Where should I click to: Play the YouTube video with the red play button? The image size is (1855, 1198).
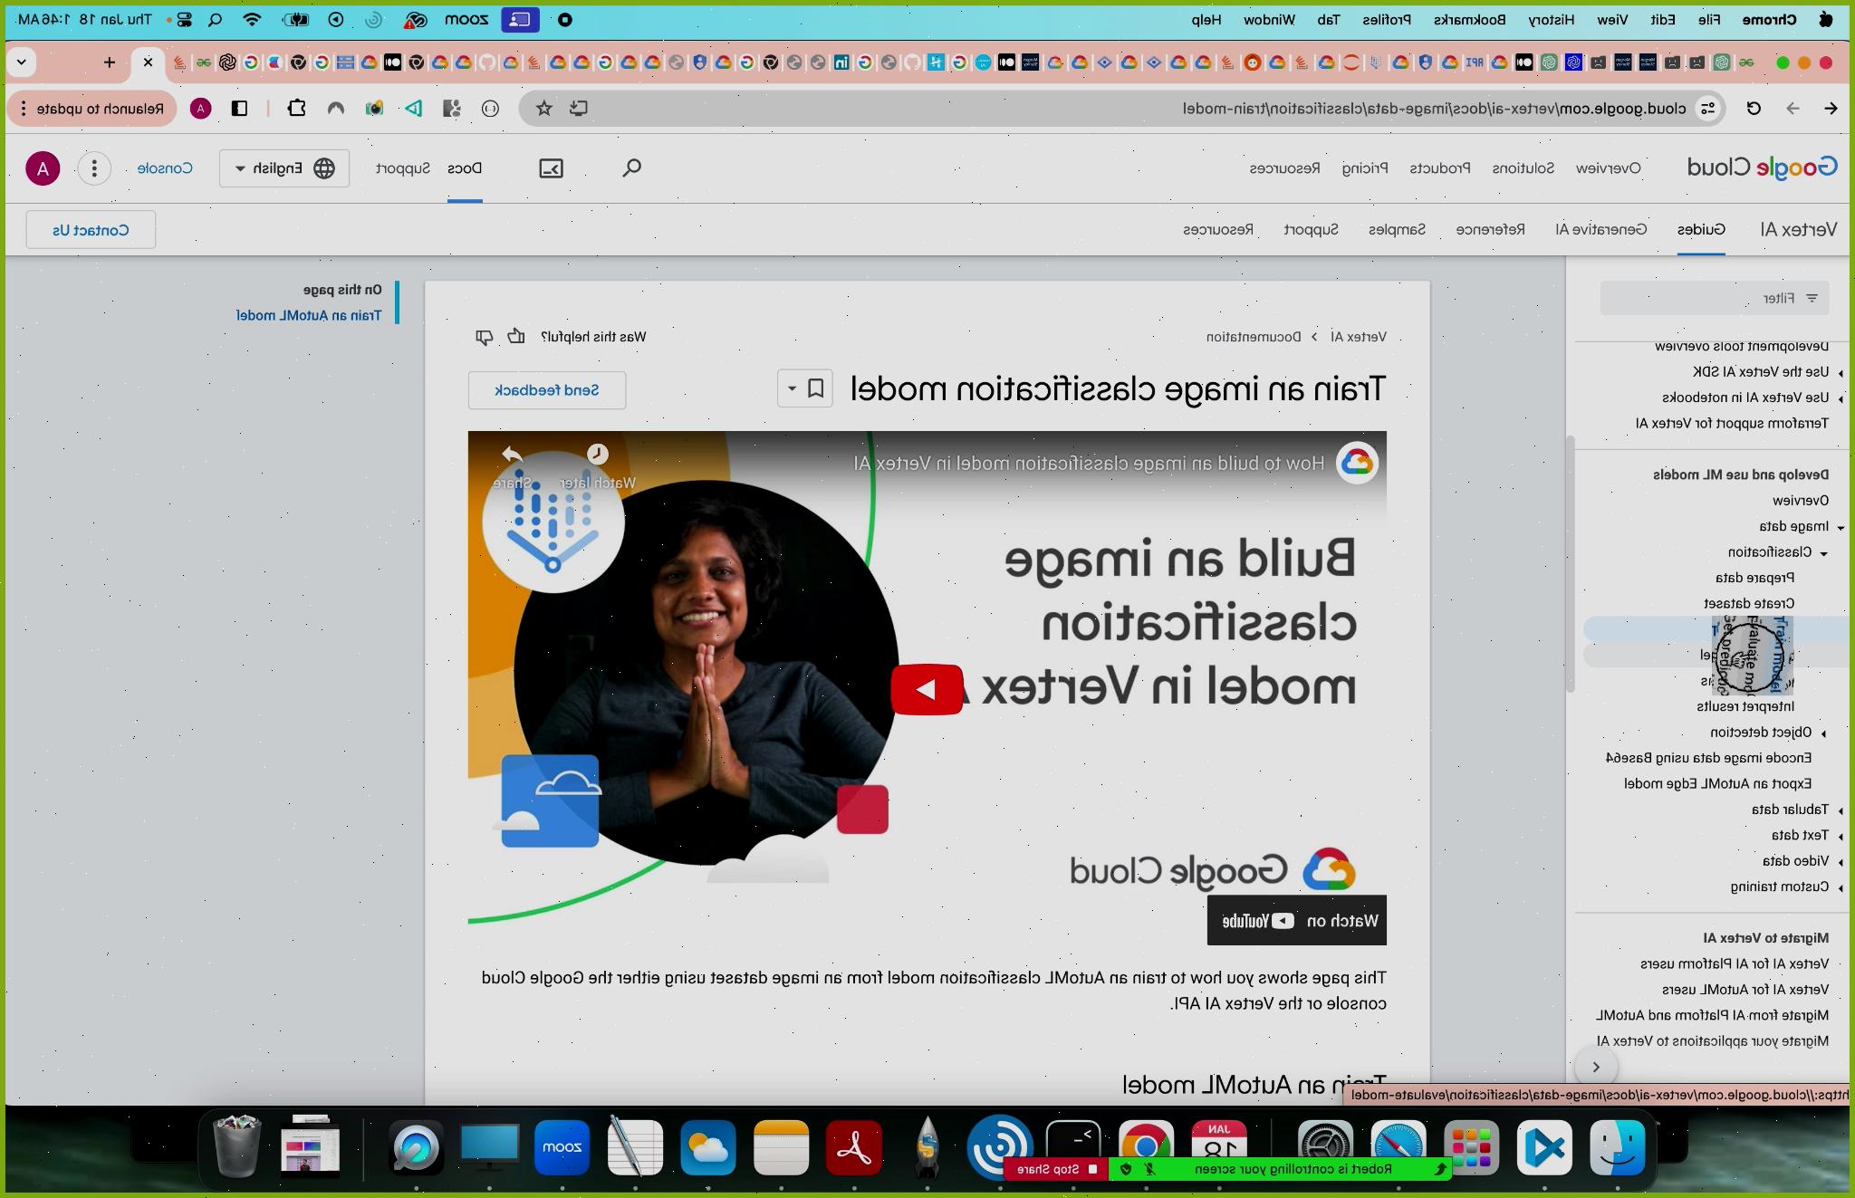[x=927, y=689]
